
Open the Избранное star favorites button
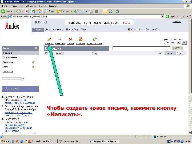pos(65,11)
